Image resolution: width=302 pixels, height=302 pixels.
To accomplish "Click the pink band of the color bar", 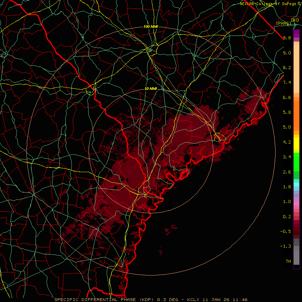I will (296, 203).
